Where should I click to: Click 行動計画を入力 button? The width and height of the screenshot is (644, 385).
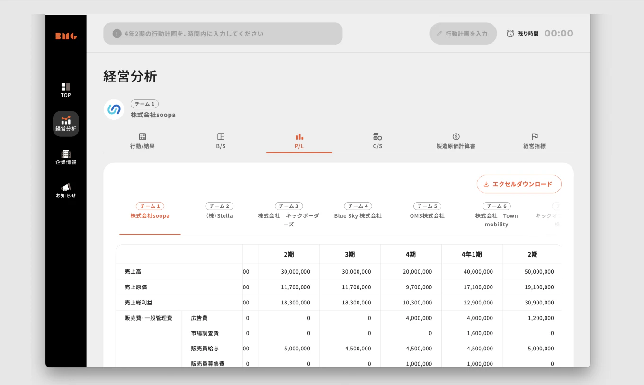463,34
